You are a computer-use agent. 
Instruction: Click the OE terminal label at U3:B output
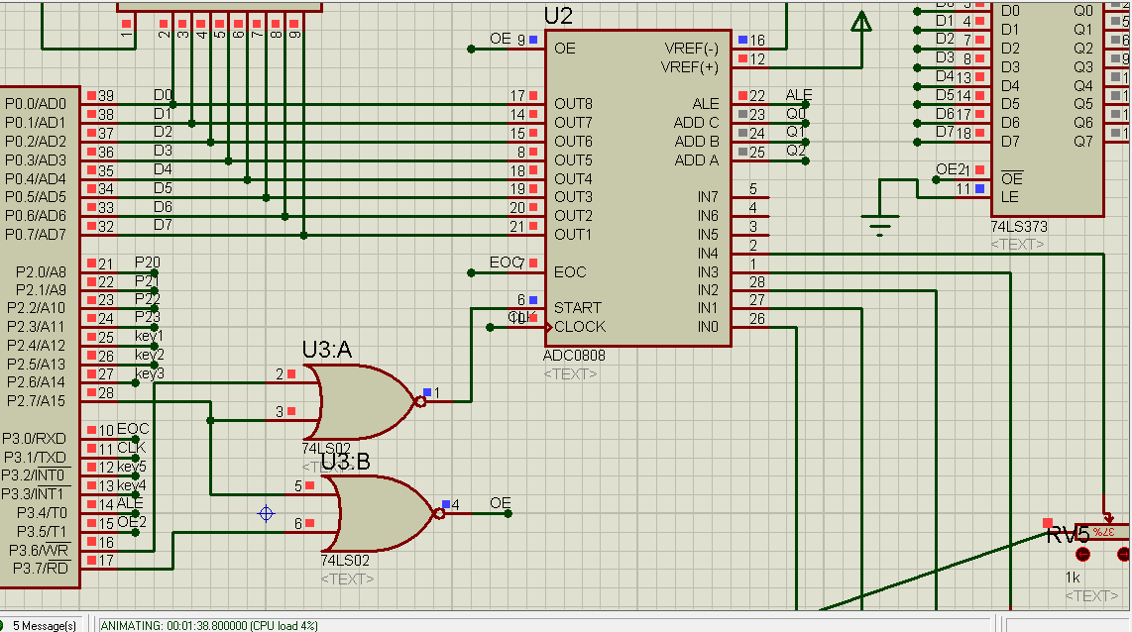pyautogui.click(x=501, y=503)
